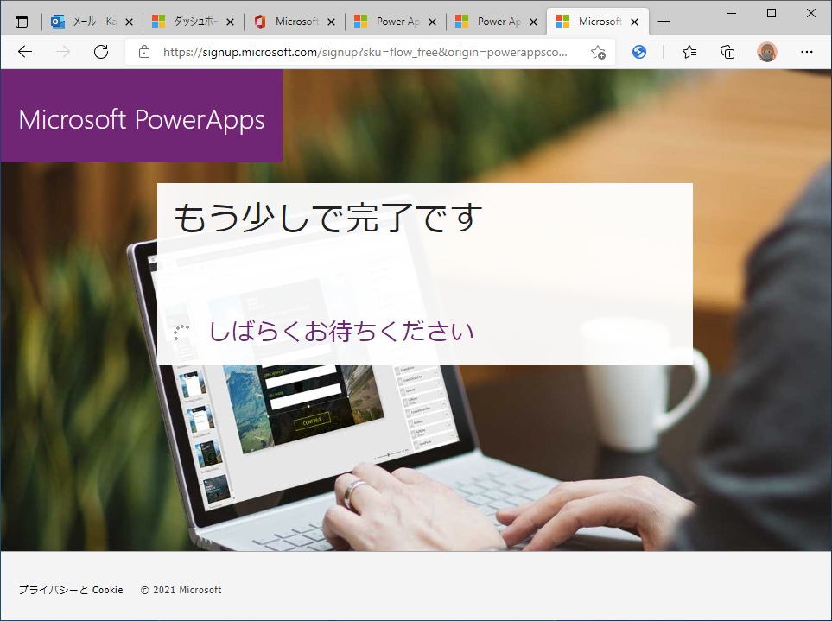Close the Outlook mail tab
The width and height of the screenshot is (832, 621).
tap(129, 22)
